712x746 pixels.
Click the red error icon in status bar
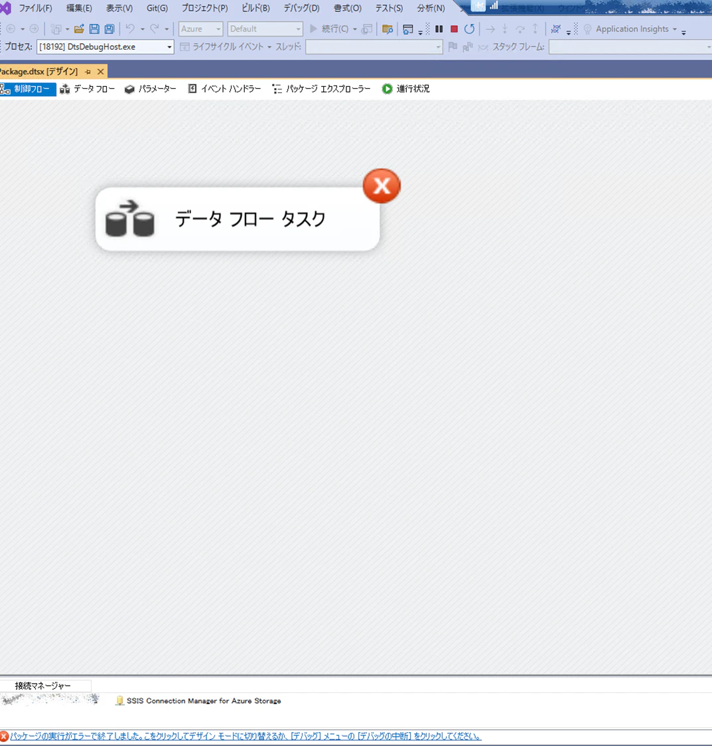[x=4, y=737]
